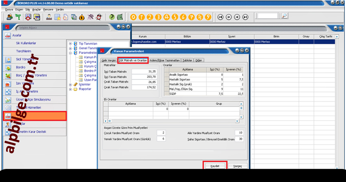This screenshot has width=346, height=182.
Task: Click the alarm clock toolbar icon
Action: [99, 17]
